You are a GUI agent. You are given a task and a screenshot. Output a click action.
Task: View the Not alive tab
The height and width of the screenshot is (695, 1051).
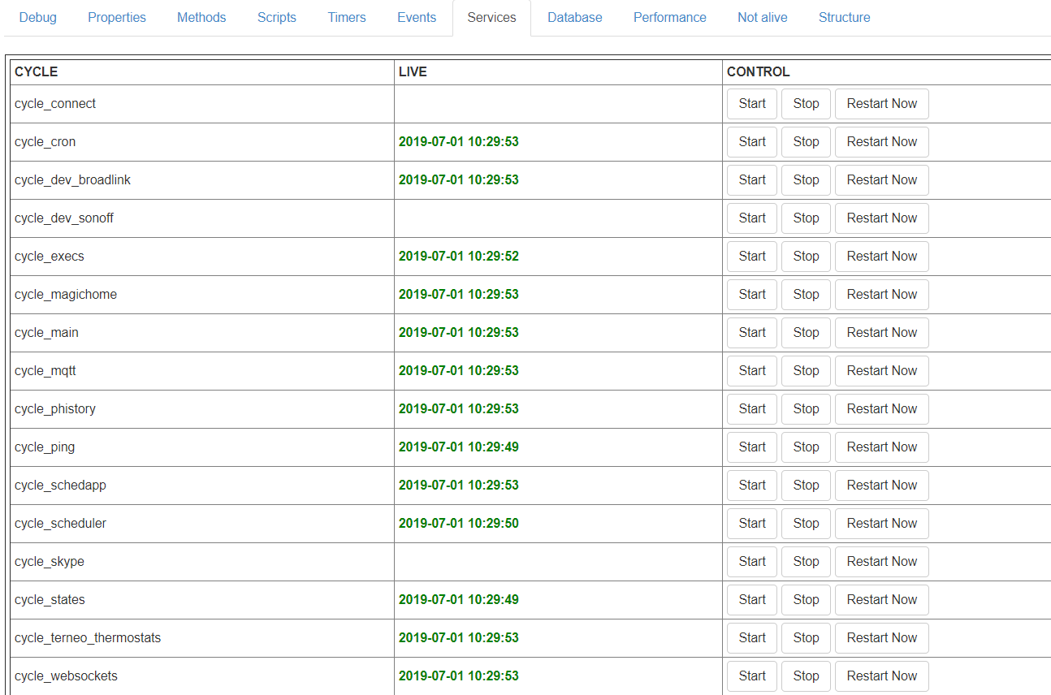(763, 17)
